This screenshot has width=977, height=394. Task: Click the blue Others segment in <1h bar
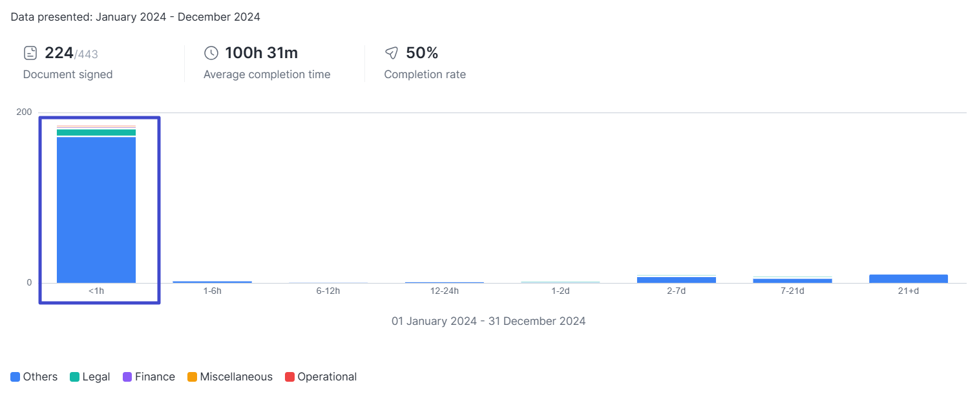pos(96,210)
